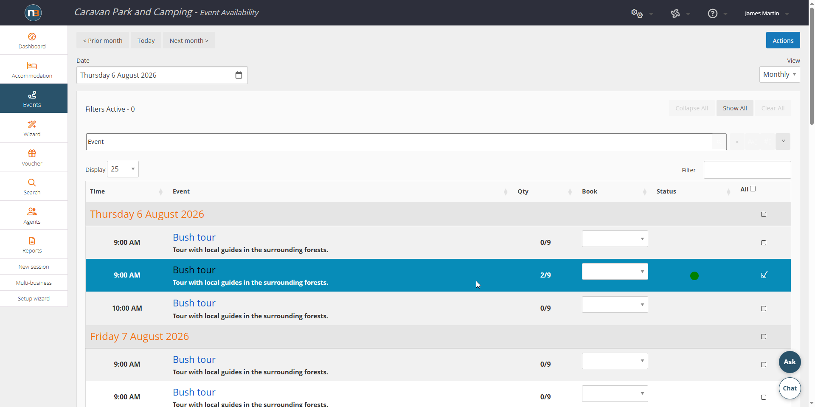Open the calendar picker icon in Date field
This screenshot has width=815, height=407.
click(239, 75)
